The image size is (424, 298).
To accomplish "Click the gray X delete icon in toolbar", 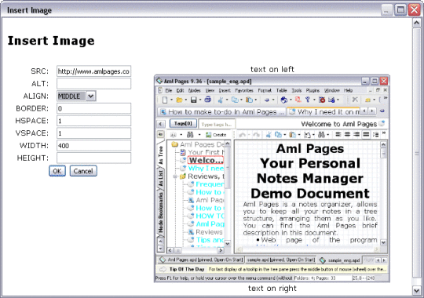I will (355, 100).
